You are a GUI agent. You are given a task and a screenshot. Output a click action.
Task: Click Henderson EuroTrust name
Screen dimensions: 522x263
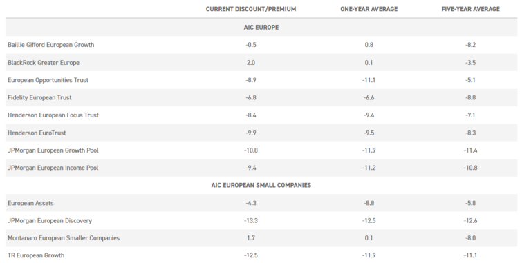[37, 133]
